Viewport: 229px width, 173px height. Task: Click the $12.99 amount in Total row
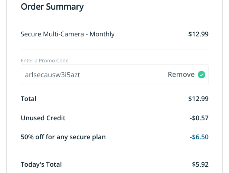point(198,99)
